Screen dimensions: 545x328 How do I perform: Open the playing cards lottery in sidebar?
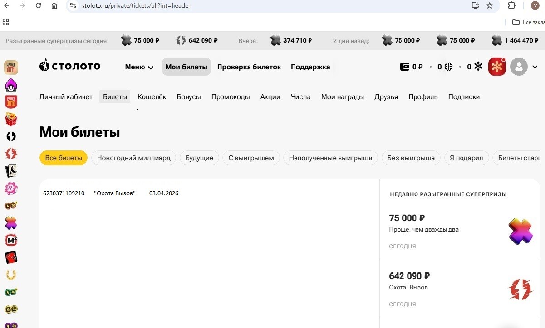tap(11, 171)
